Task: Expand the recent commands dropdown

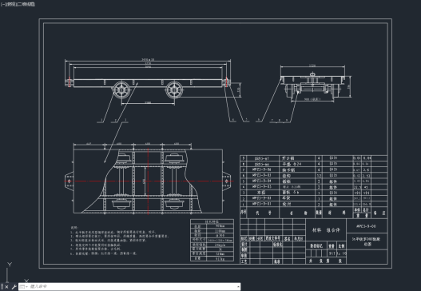Action: pyautogui.click(x=23, y=287)
